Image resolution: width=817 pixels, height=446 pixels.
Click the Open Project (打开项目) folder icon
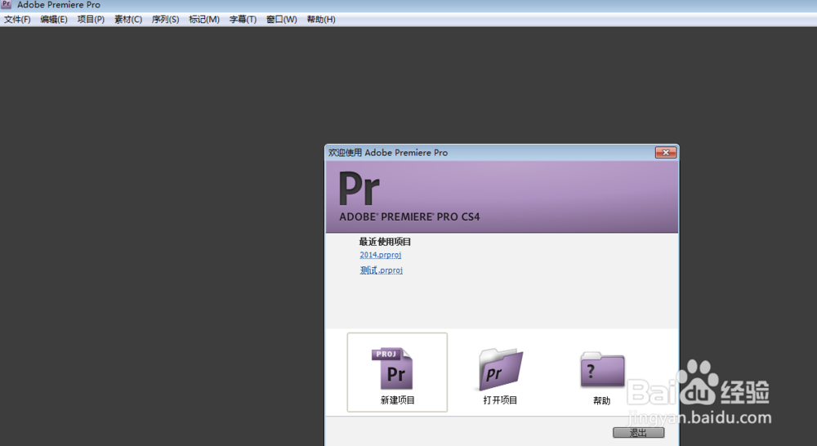(500, 369)
